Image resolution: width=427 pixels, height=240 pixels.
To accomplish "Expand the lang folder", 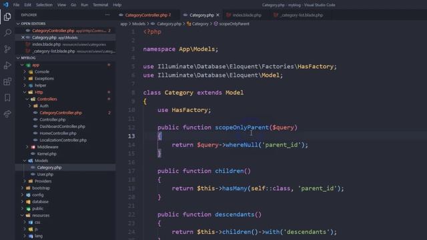I will pyautogui.click(x=25, y=236).
